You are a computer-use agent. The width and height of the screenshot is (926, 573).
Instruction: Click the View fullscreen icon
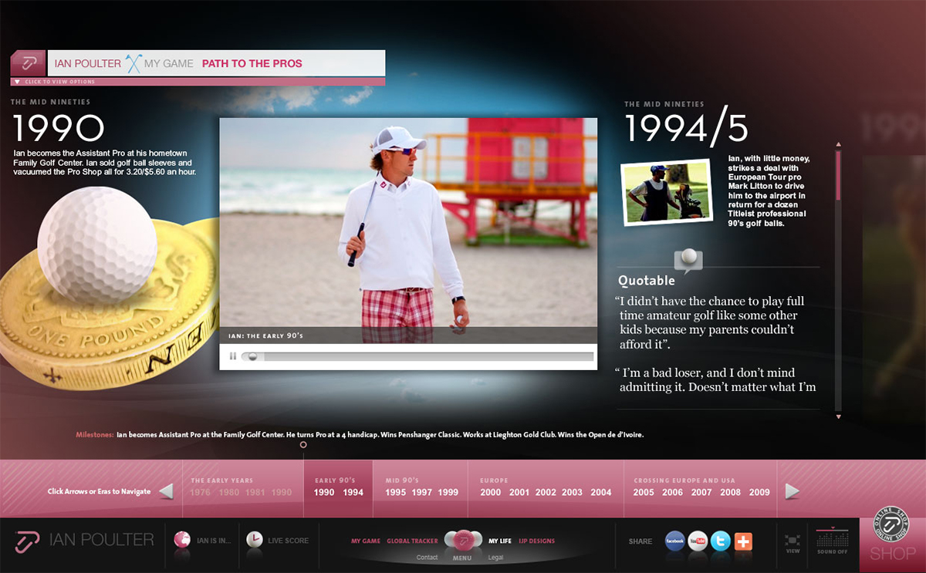793,541
